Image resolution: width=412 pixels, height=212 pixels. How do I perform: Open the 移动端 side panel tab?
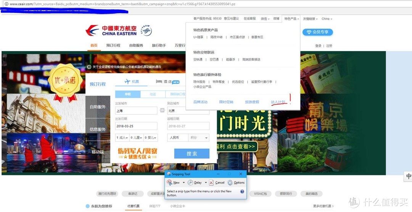point(98,152)
